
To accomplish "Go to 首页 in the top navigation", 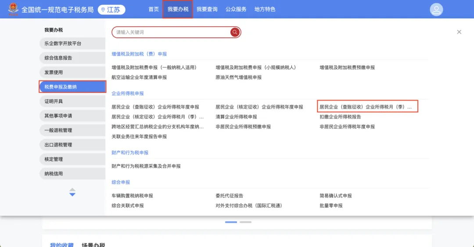I will tap(154, 9).
